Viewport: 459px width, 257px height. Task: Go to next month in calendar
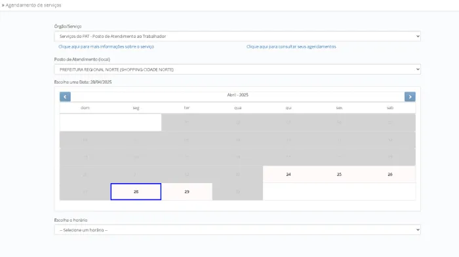tap(410, 97)
